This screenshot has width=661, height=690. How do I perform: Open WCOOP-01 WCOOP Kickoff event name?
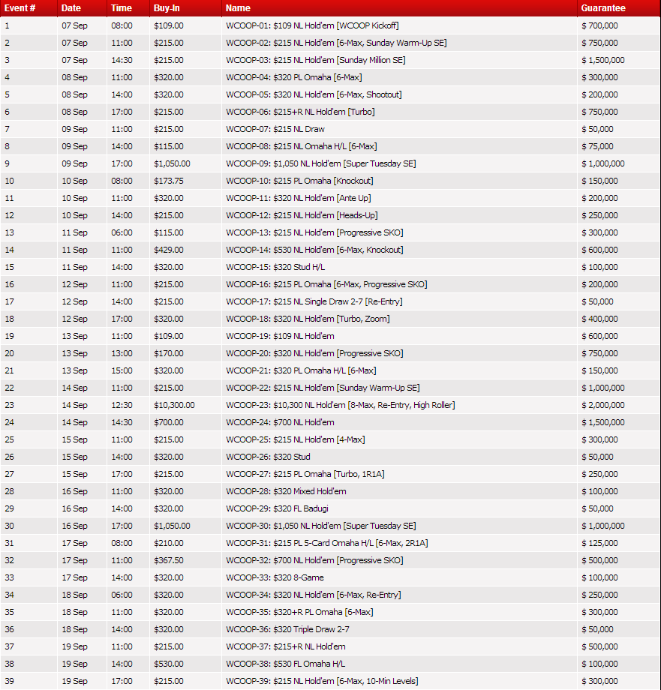[312, 25]
